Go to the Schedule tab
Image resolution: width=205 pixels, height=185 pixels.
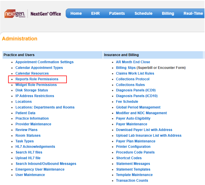point(143,14)
